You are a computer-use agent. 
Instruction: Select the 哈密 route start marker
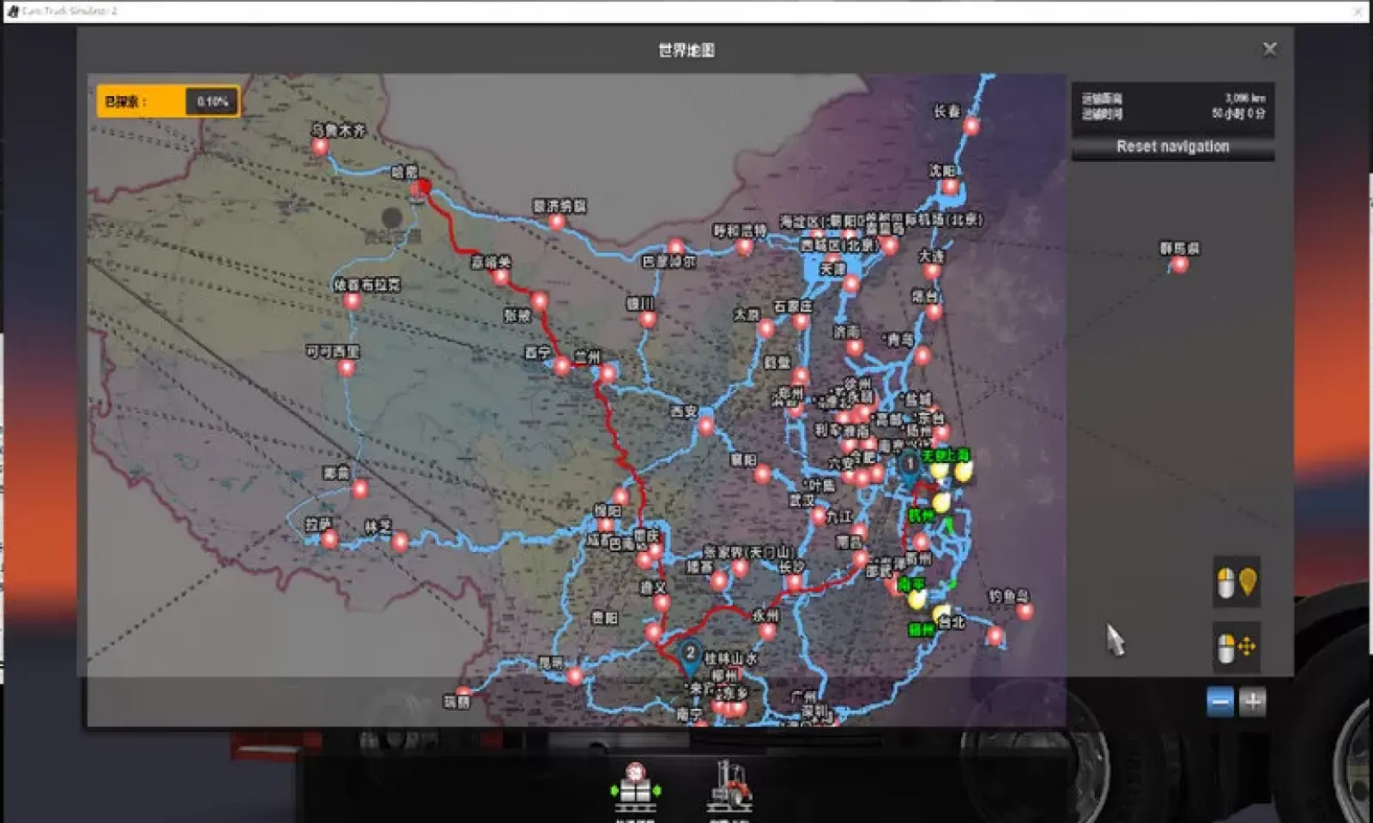click(420, 188)
